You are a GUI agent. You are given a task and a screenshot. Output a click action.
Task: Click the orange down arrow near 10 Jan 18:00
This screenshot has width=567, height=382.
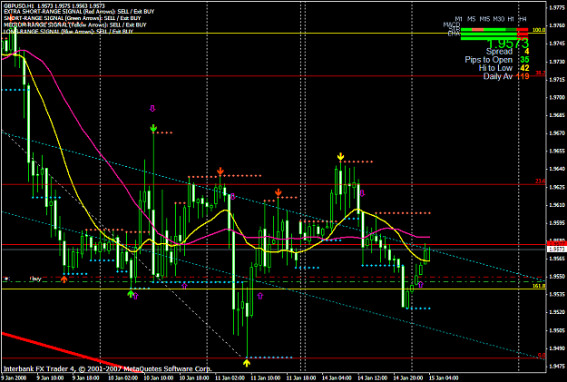pyautogui.click(x=220, y=171)
